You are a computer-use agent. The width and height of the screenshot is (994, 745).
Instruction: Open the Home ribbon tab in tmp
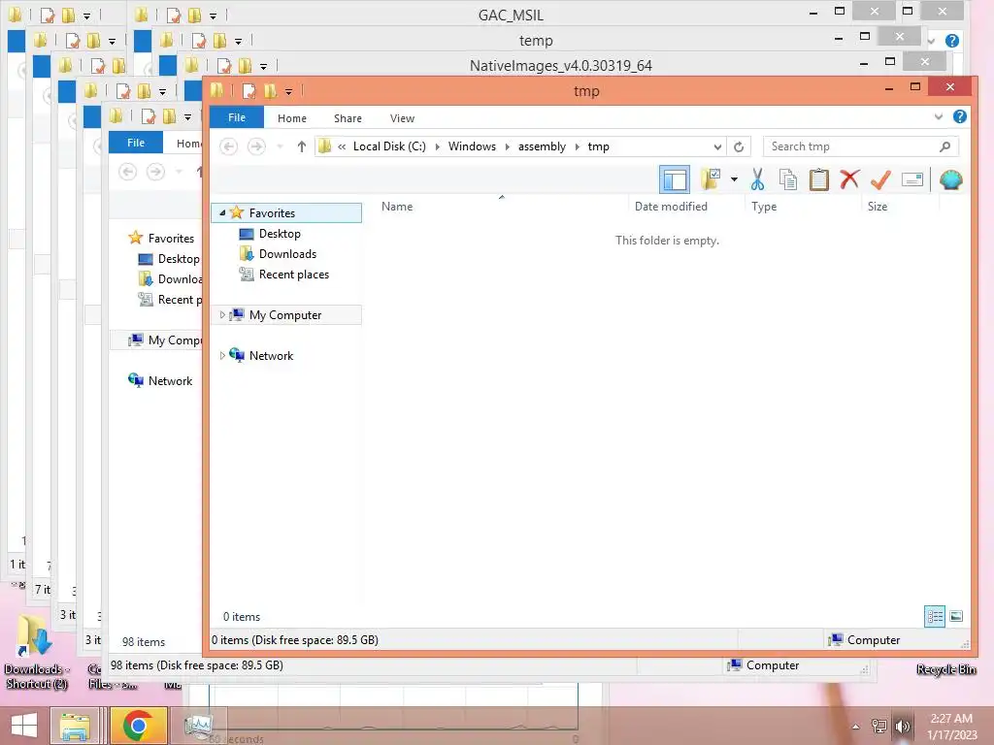coord(291,117)
